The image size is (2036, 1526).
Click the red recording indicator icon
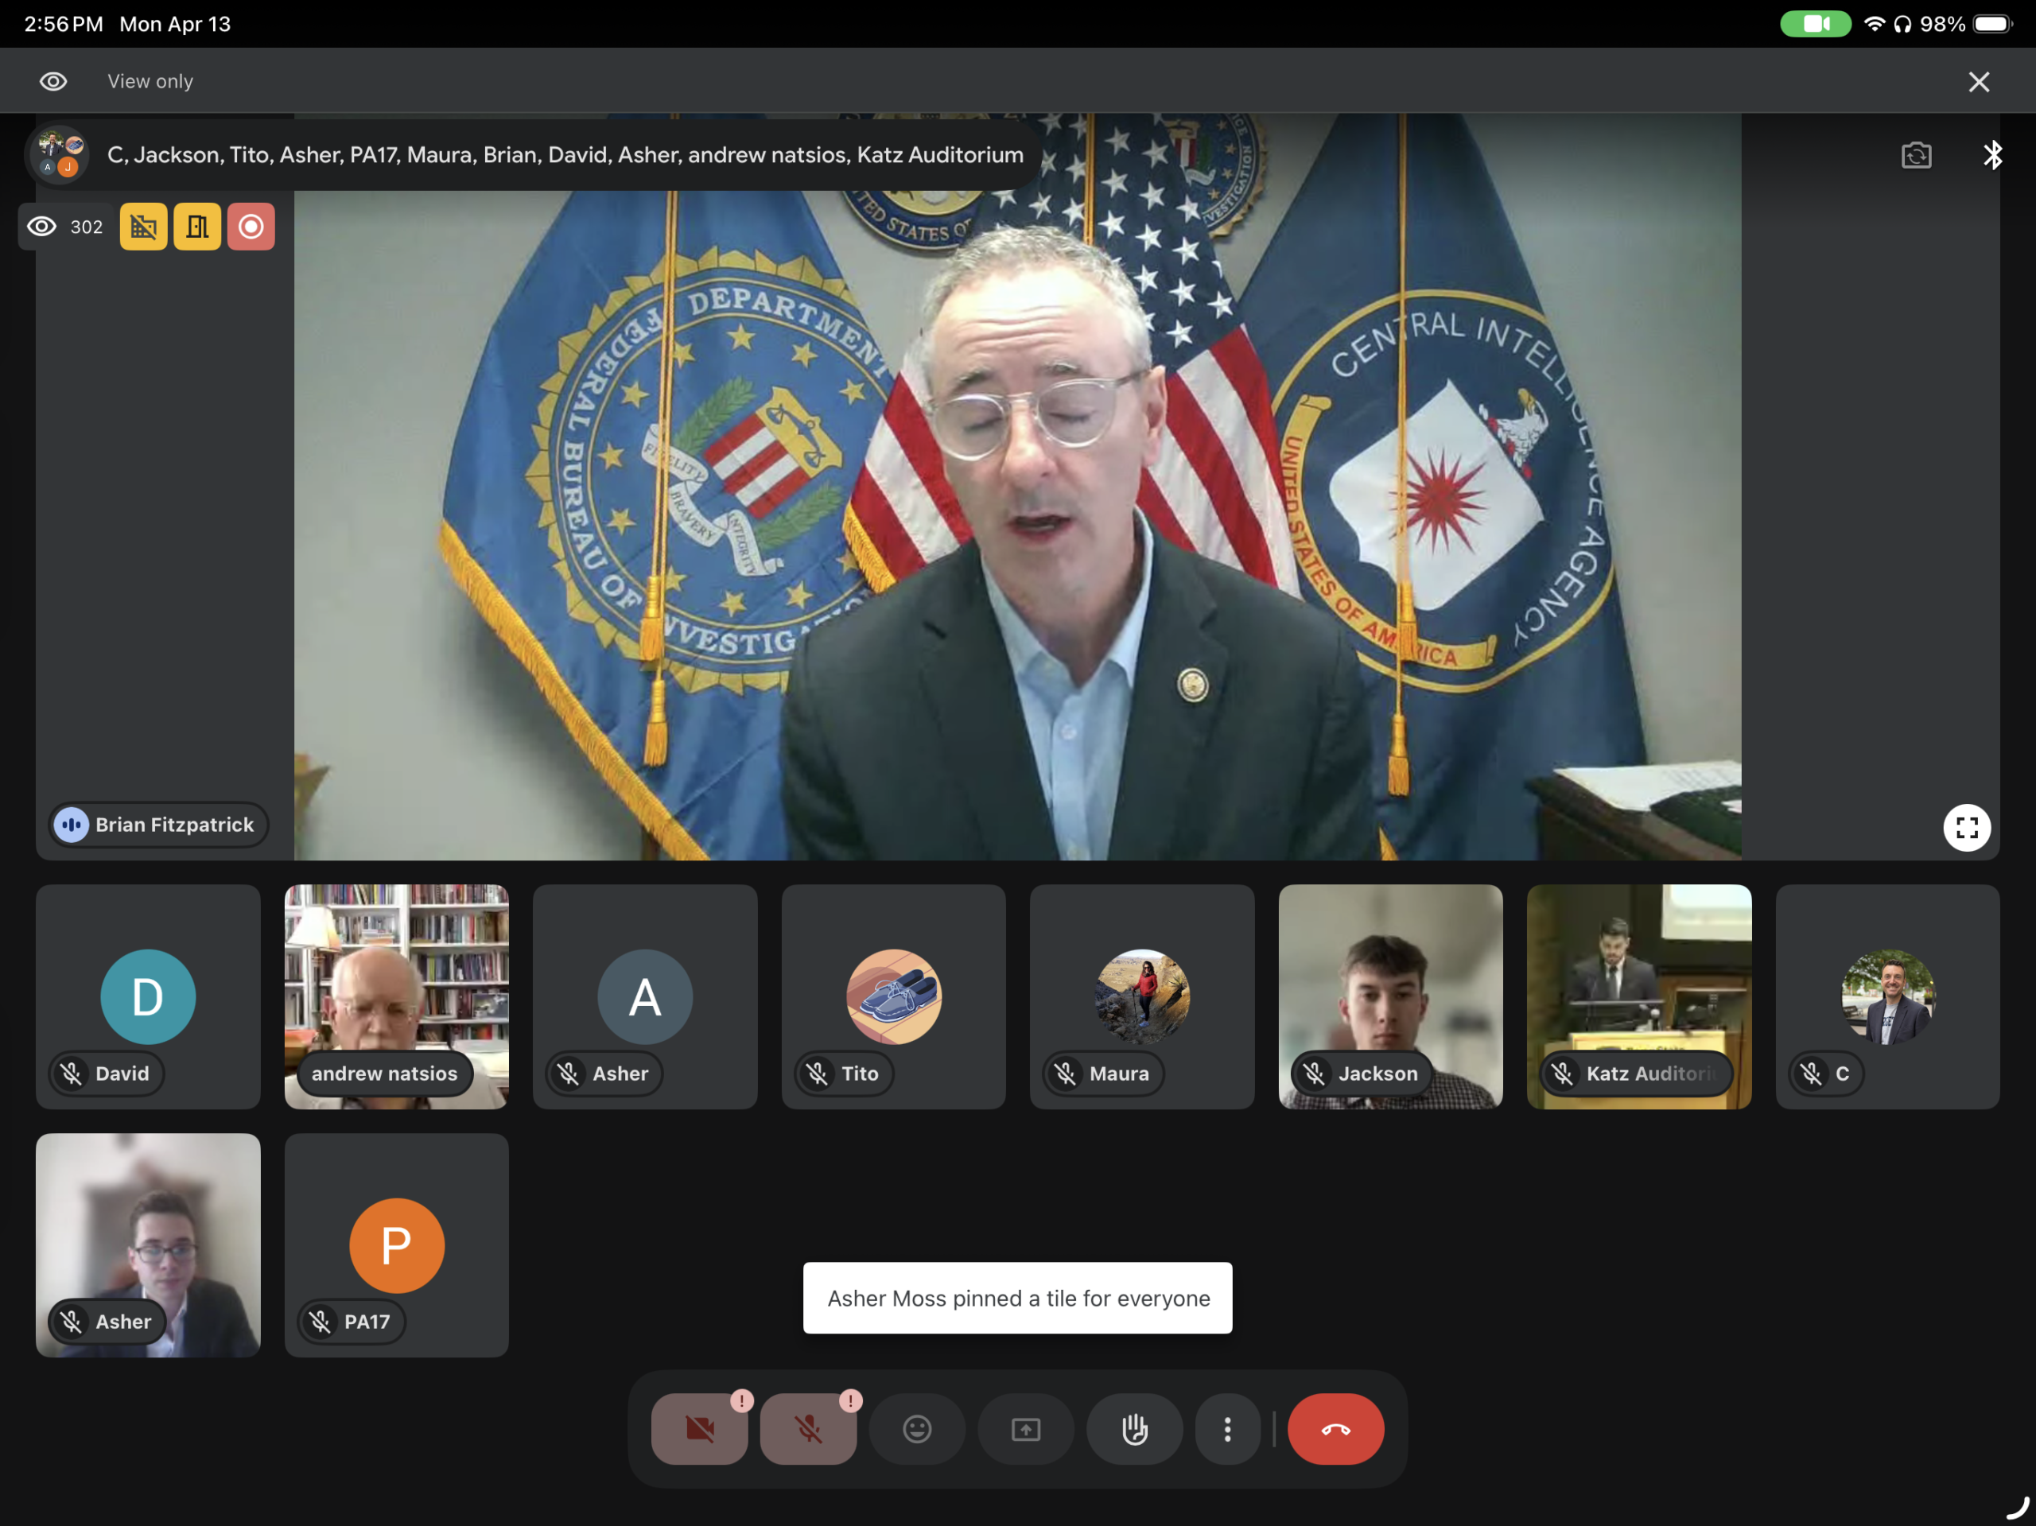[x=251, y=227]
